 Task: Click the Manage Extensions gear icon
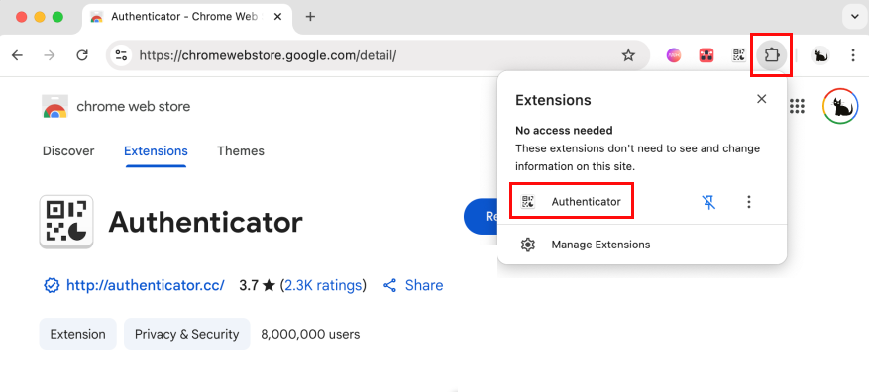click(x=528, y=245)
